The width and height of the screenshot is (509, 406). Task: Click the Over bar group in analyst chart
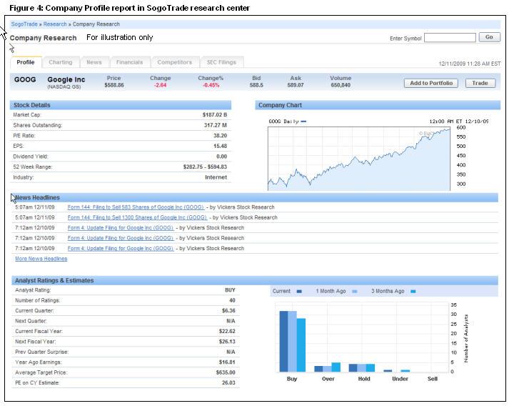pos(328,367)
